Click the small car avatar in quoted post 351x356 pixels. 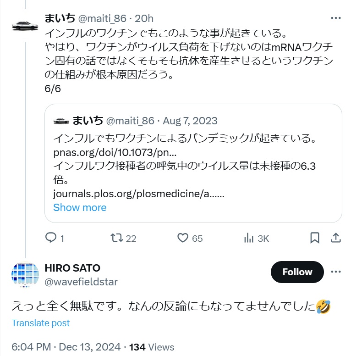tap(61, 121)
